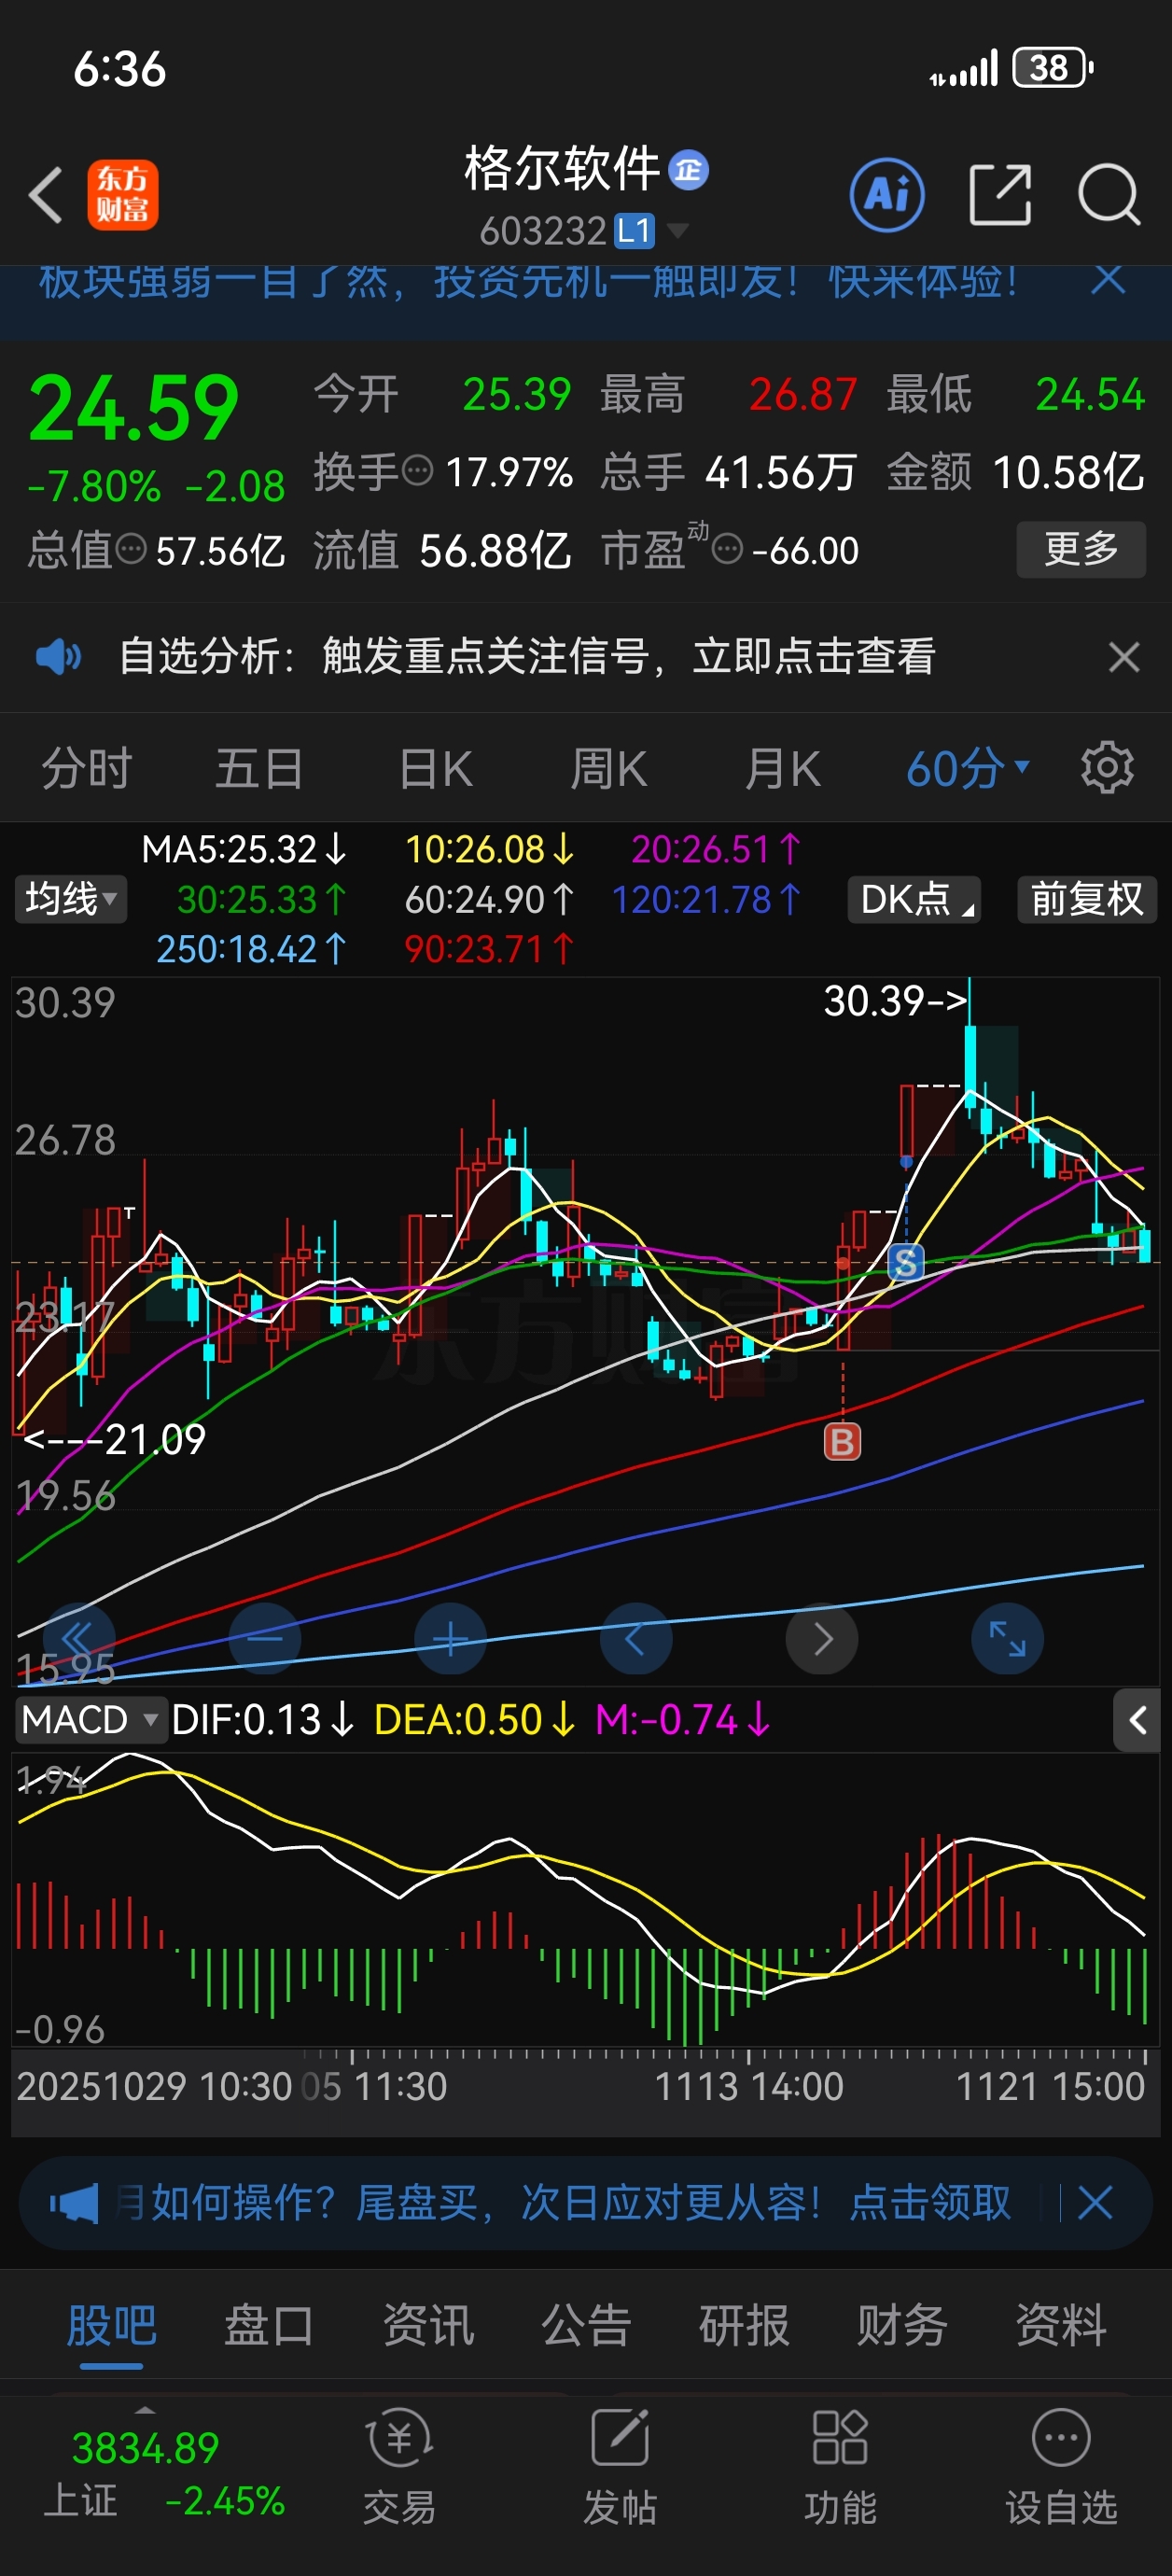Close the 尾盘买 bottom banner
1172x2576 pixels.
[x=1095, y=2203]
